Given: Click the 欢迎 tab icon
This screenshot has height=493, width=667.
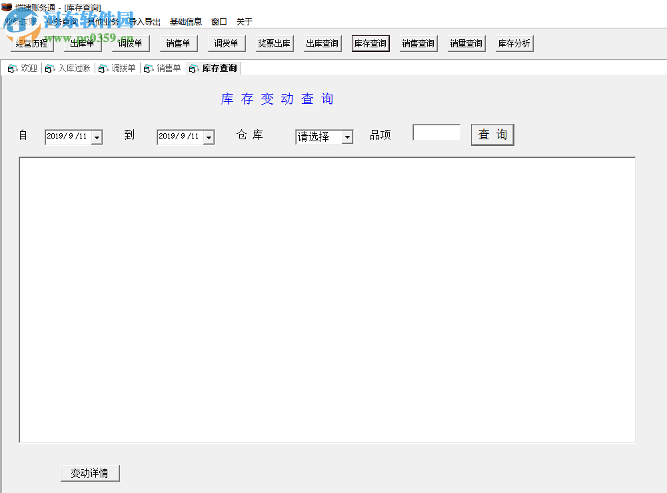Looking at the screenshot, I should (x=13, y=69).
